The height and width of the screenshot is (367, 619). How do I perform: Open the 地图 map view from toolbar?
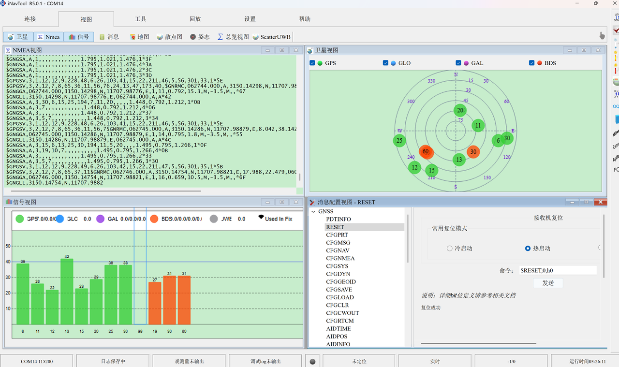tap(139, 37)
